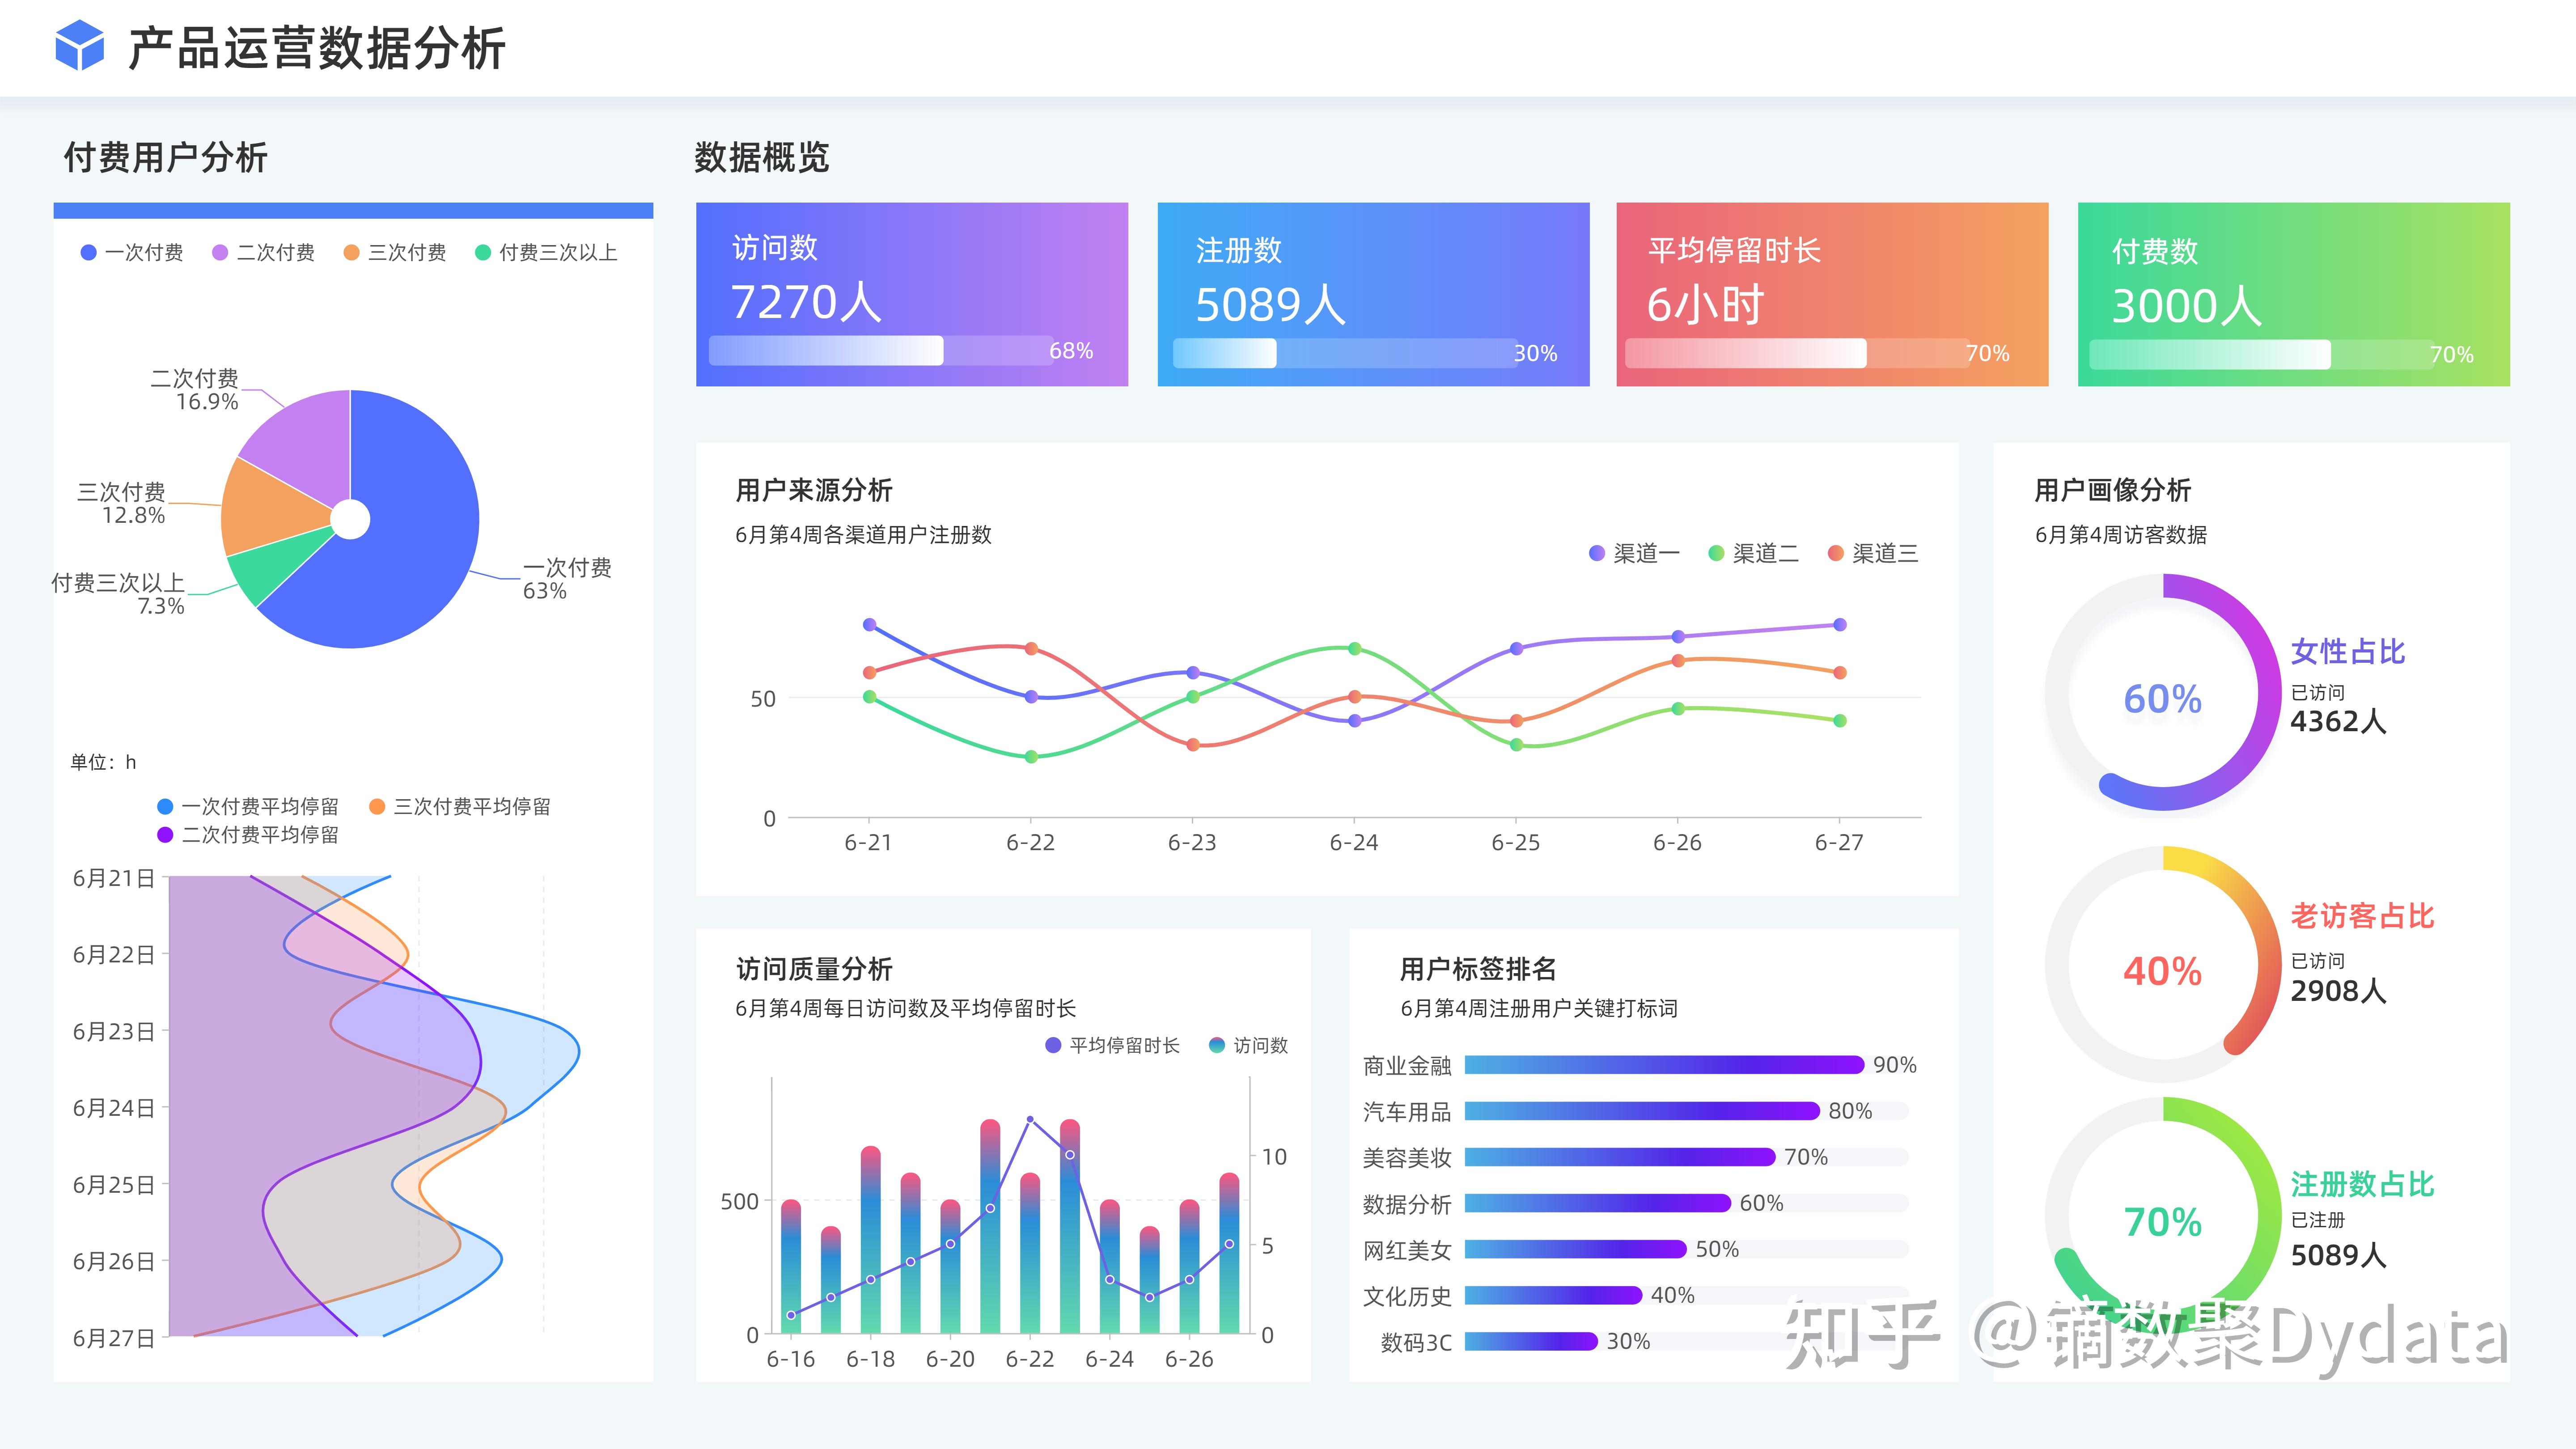The height and width of the screenshot is (1449, 2576).
Task: Toggle the 渠道一 line legend
Action: coord(1634,553)
